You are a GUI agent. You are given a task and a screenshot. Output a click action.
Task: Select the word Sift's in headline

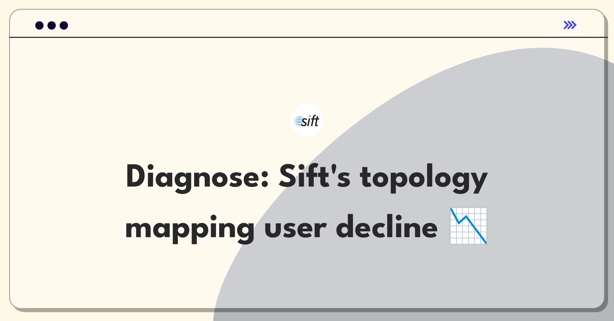(314, 176)
